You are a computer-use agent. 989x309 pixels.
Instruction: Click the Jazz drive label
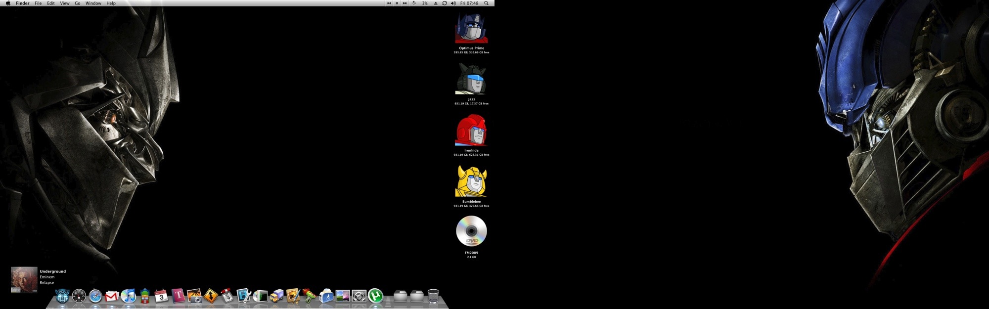point(472,99)
